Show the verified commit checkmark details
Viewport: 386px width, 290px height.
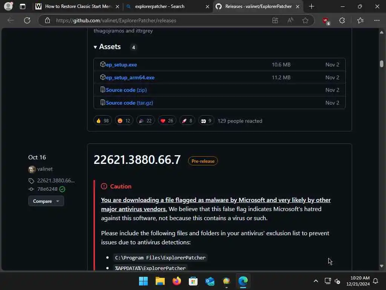[x=62, y=189]
